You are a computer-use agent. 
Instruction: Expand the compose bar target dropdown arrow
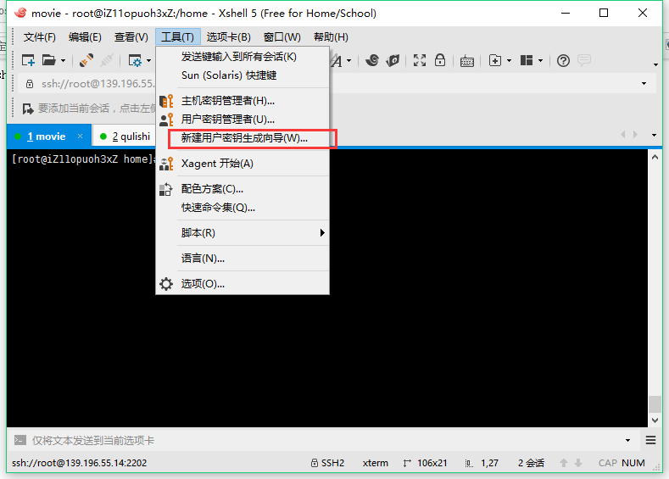(627, 440)
